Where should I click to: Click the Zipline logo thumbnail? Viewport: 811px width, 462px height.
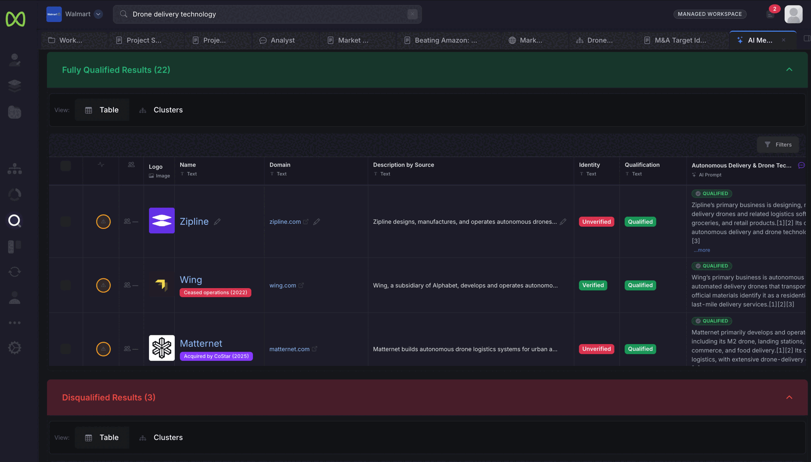pos(162,220)
